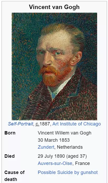The width and height of the screenshot is (108, 183).
Task: Follow the Zundert birthplace link
Action: [46, 147]
